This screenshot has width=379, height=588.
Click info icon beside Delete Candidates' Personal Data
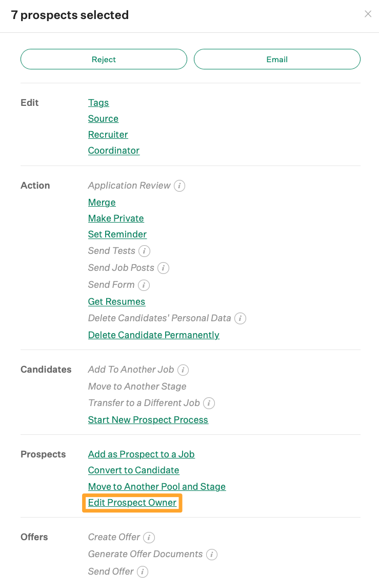click(240, 318)
